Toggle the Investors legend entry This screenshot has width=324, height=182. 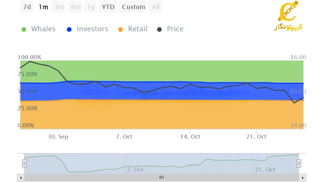88,29
